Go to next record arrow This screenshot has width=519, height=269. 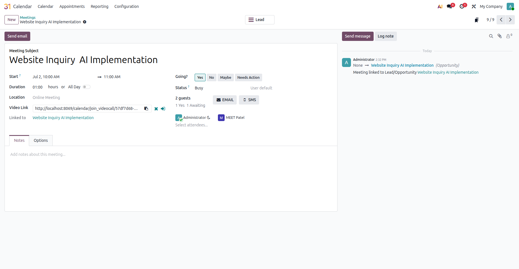[x=510, y=20]
